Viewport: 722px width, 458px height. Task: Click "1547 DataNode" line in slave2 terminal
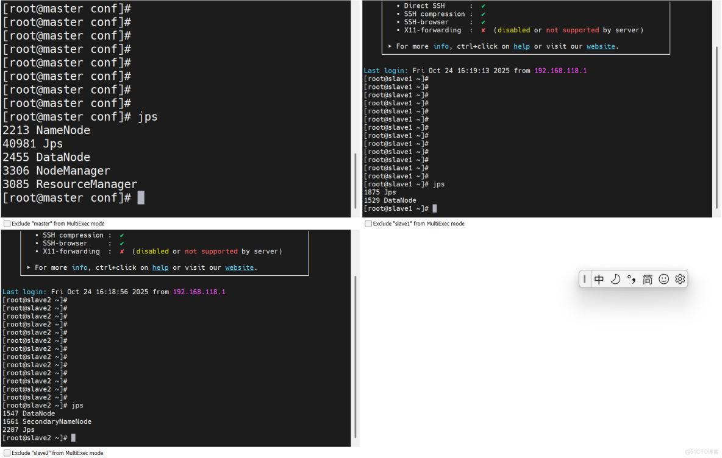29,414
